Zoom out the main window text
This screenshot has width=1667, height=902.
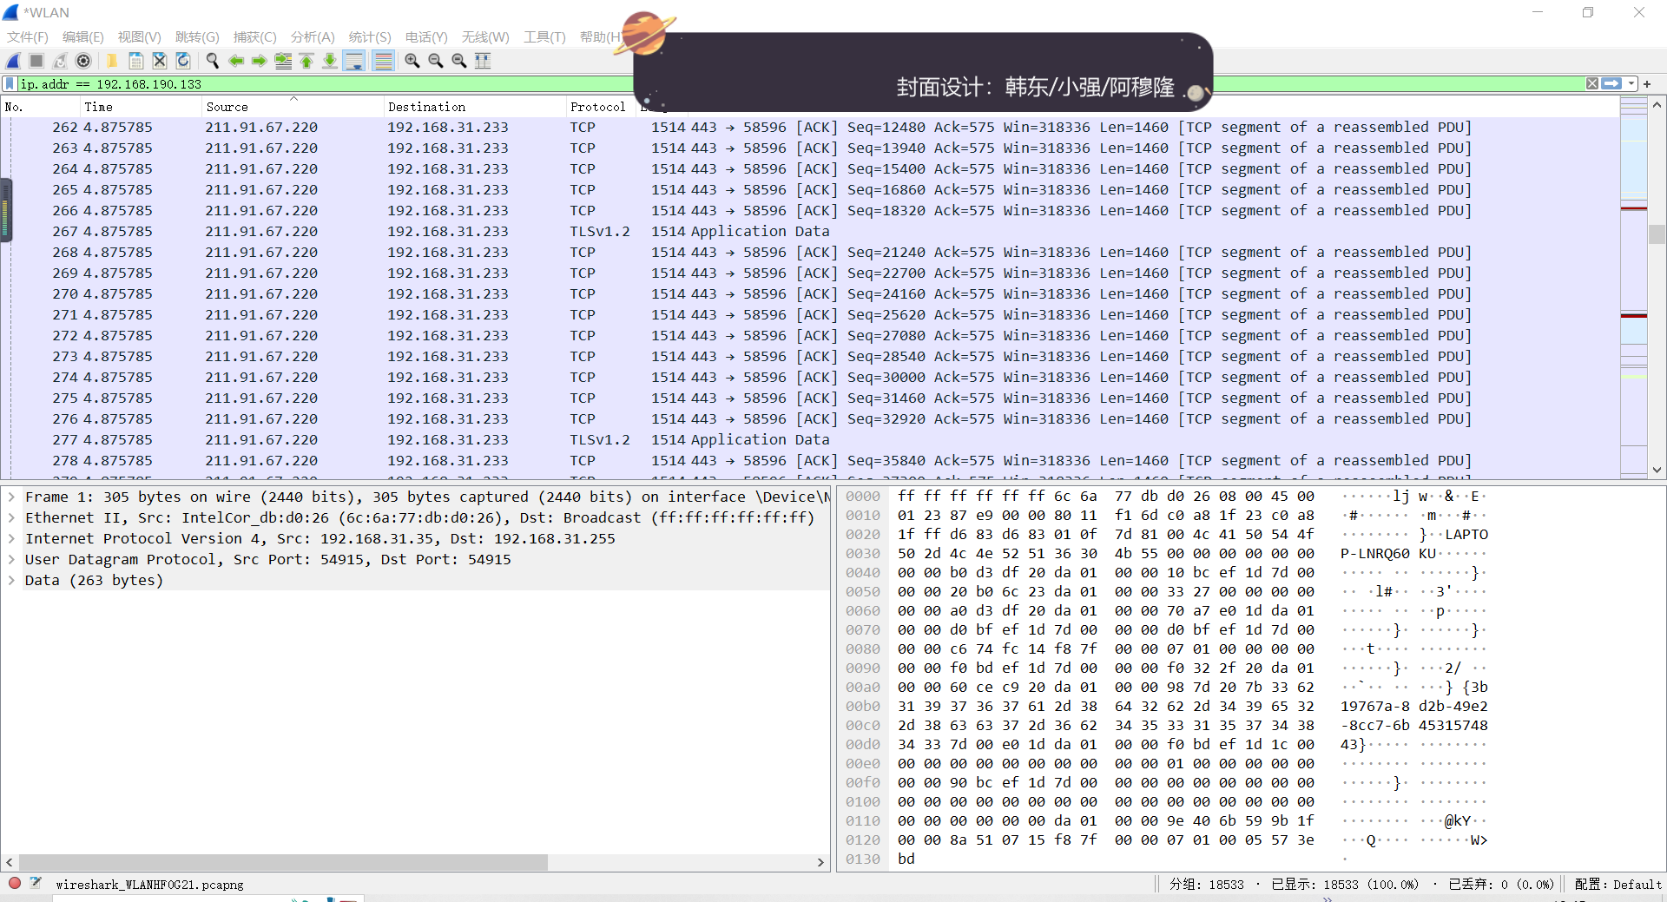tap(436, 61)
